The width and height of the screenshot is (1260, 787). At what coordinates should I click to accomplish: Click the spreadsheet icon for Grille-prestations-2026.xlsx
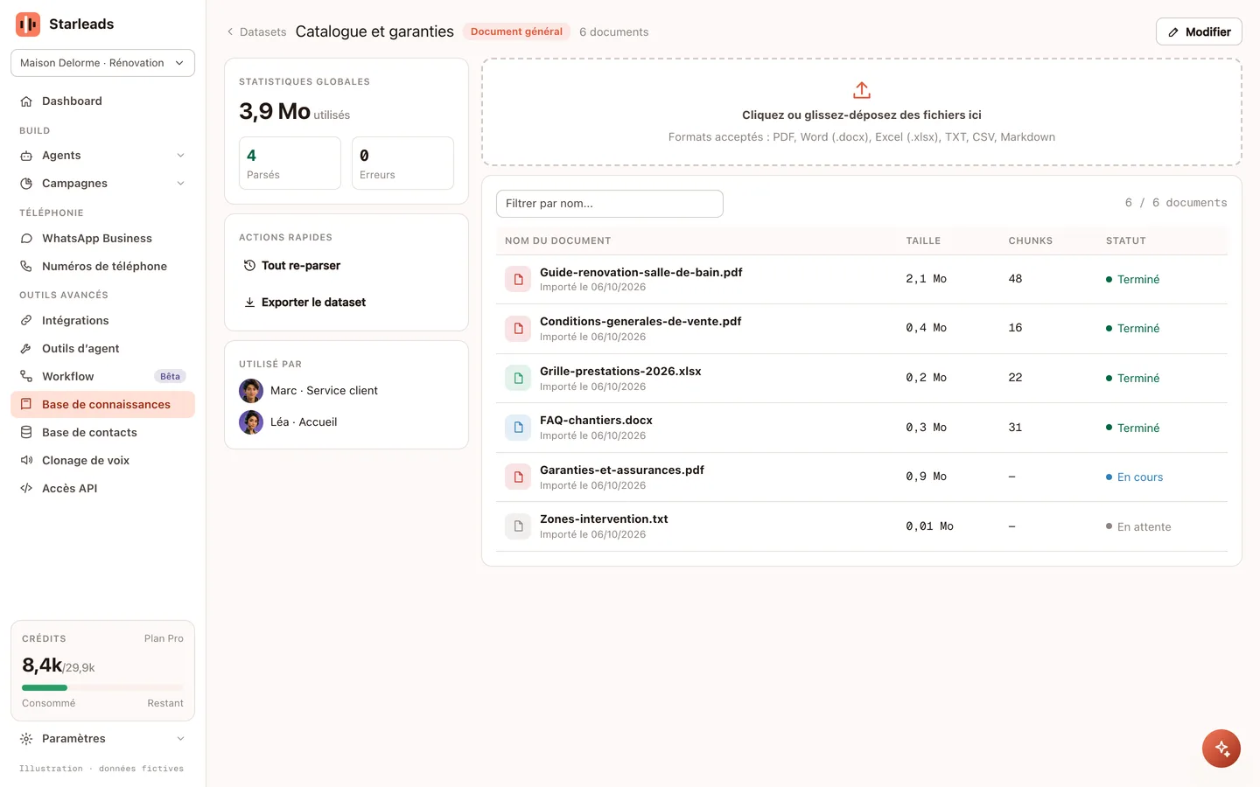coord(518,378)
